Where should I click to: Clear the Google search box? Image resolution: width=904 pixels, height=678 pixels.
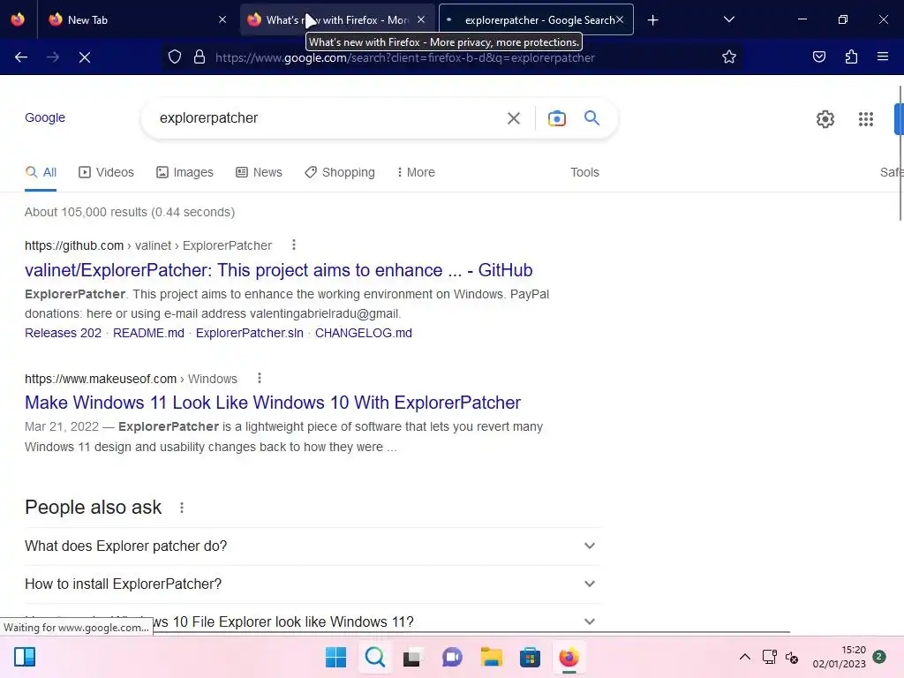pyautogui.click(x=513, y=118)
